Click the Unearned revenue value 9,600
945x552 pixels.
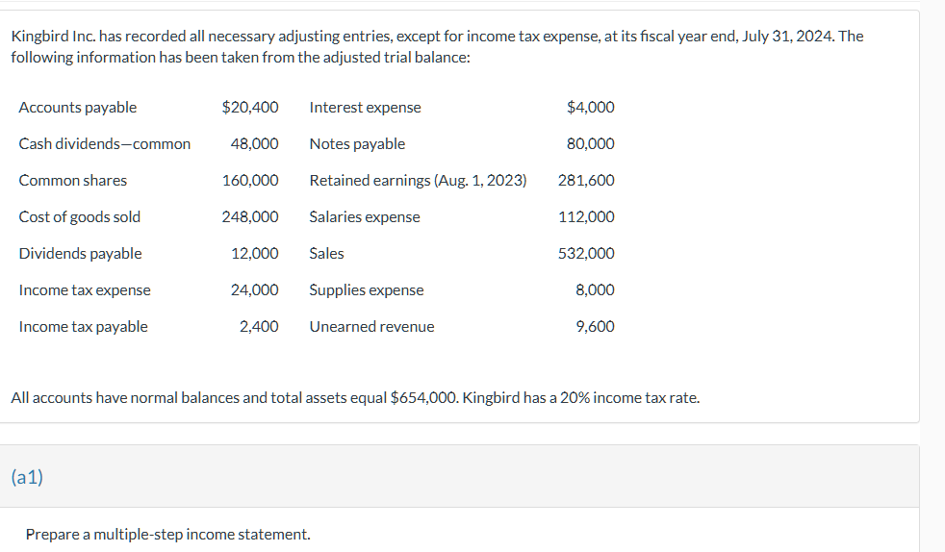595,327
